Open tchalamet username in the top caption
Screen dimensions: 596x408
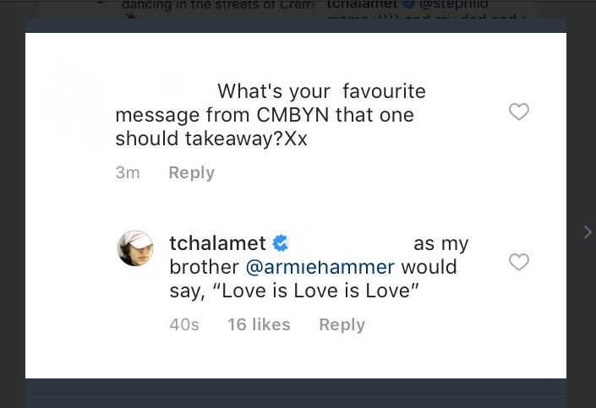click(x=362, y=5)
